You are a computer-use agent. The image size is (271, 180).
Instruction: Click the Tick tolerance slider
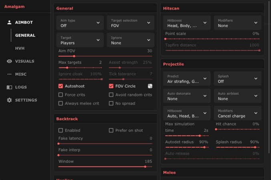[x=130, y=79]
